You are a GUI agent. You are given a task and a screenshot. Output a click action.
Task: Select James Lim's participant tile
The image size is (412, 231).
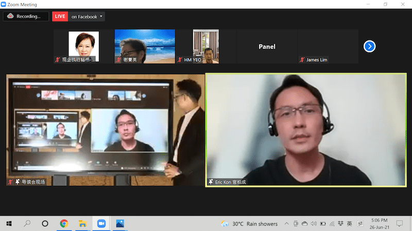(x=328, y=46)
